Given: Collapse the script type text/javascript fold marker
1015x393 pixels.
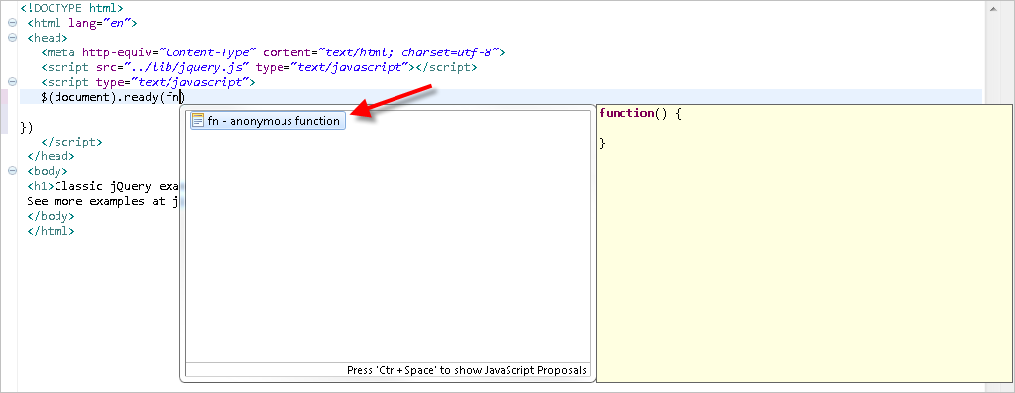Looking at the screenshot, I should [x=12, y=82].
